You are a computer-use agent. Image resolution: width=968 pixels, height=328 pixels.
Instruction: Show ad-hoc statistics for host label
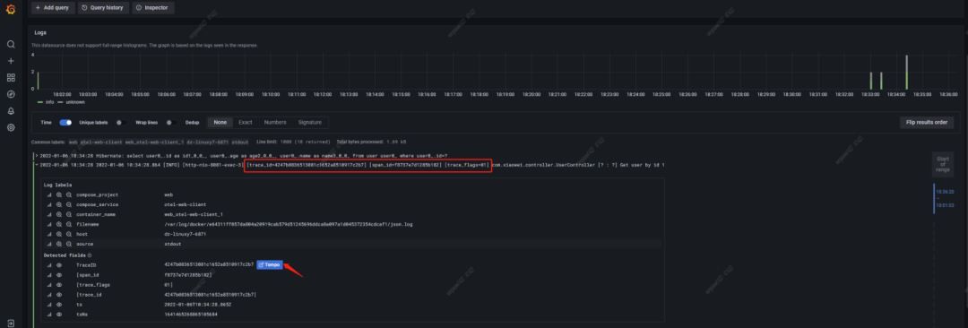48,234
